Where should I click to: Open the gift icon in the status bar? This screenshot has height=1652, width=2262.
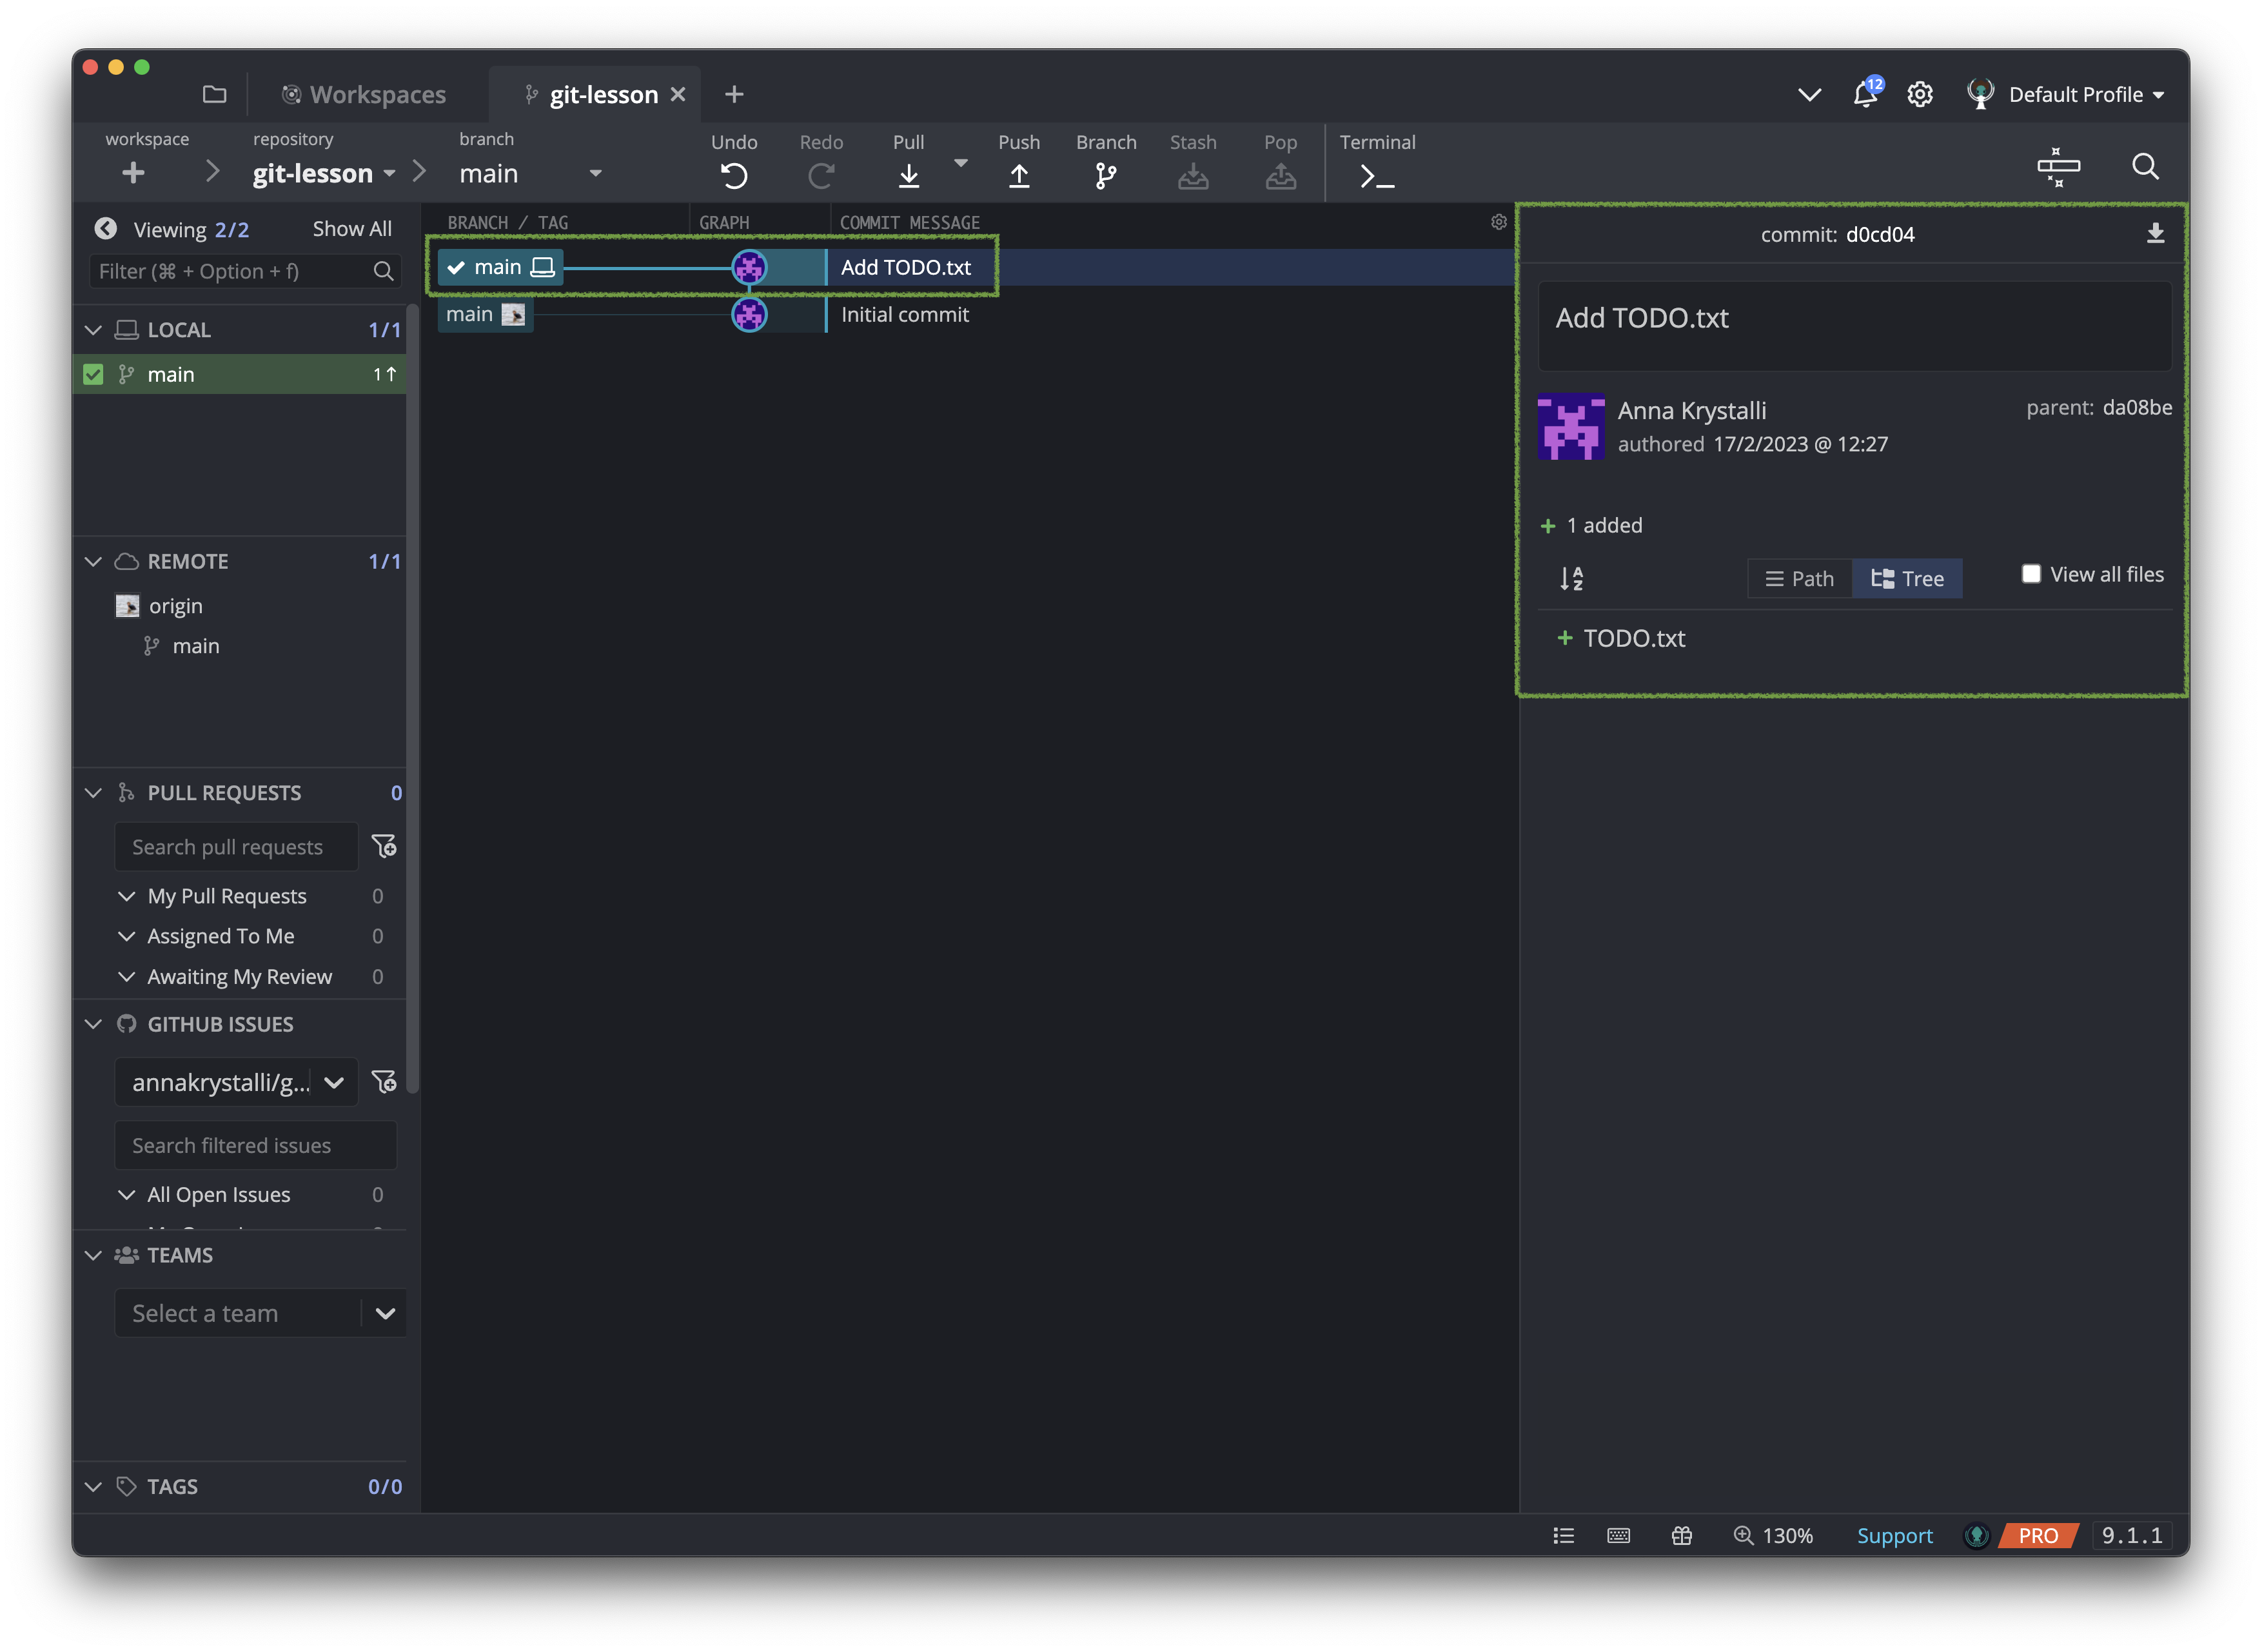tap(1681, 1535)
